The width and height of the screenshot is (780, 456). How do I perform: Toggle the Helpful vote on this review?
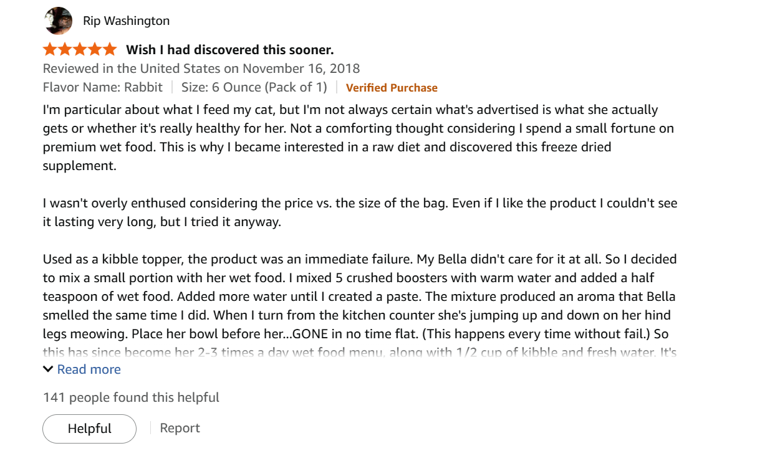tap(89, 429)
